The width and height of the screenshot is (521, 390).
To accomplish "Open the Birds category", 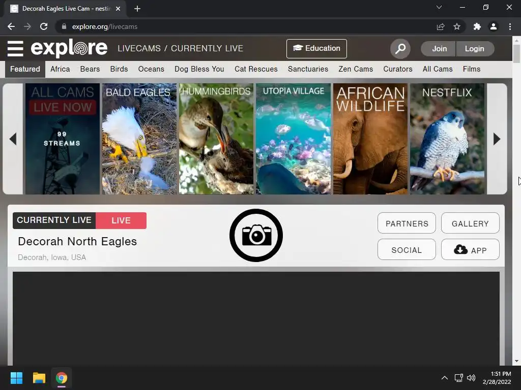I will tap(119, 69).
